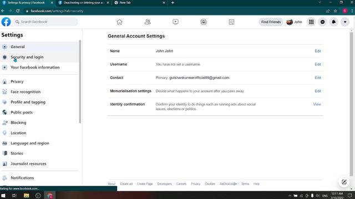This screenshot has height=199, width=355.
Task: Open the Notifications bell icon
Action: coord(334,22)
